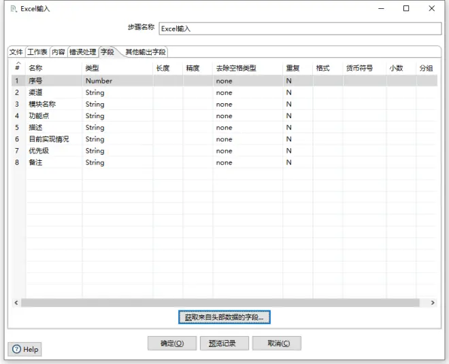Click the 精度 column header

[x=197, y=68]
